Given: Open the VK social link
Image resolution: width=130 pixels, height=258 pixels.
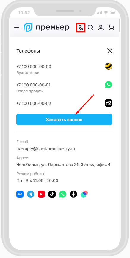Looking at the screenshot, I should click(20, 194).
